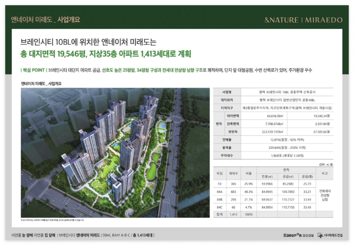
Task: Click household count '683' in row 84A
Action: pos(233,192)
